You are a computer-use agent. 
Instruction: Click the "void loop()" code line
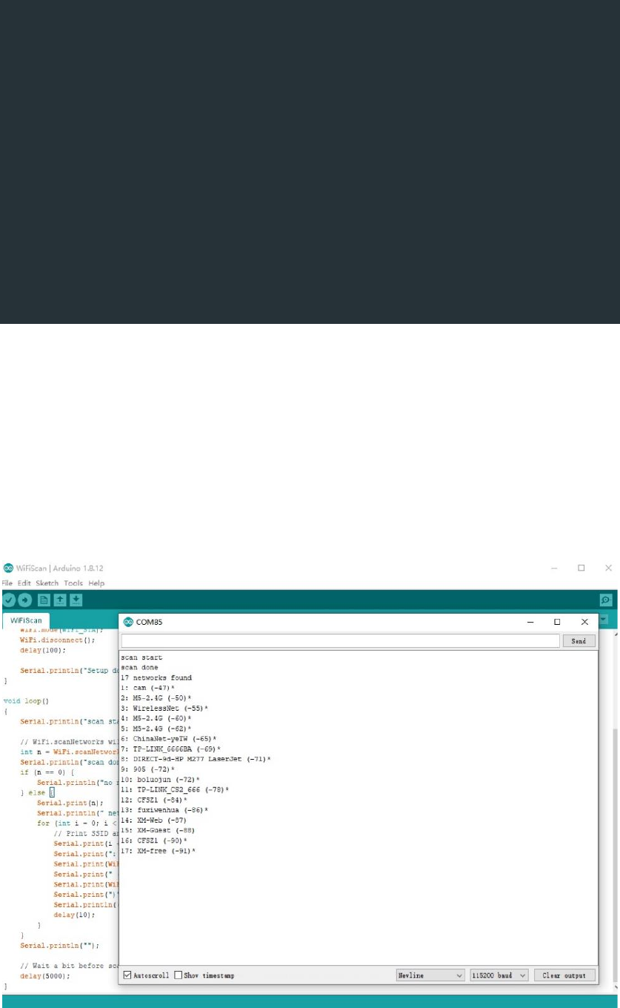click(x=27, y=700)
